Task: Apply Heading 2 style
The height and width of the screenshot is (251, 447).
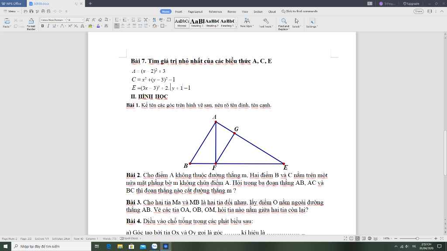Action: pyautogui.click(x=212, y=23)
